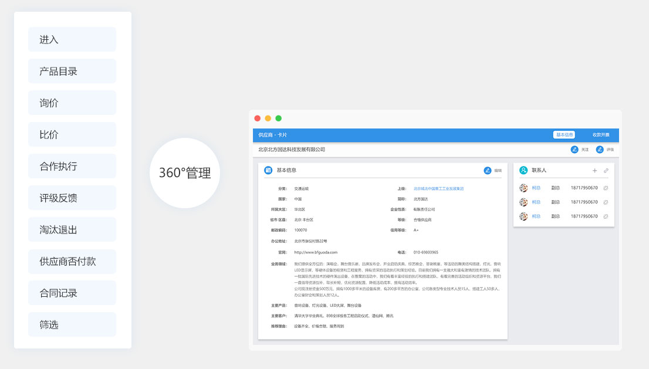Click the link icon on third contact row

606,216
